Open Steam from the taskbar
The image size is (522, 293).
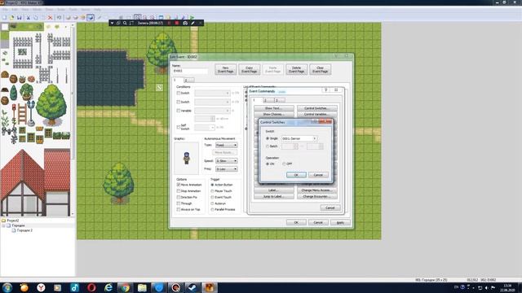pos(192,287)
